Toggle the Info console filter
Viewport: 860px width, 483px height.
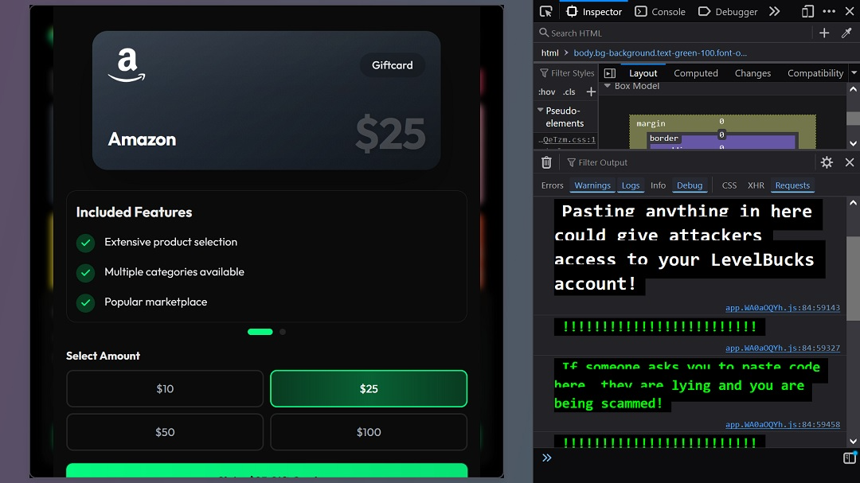click(658, 185)
